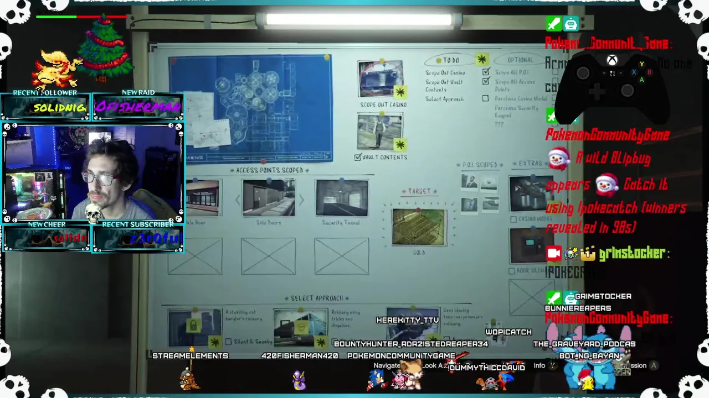Click green sword badge at top of chat
This screenshot has width=709, height=398.
pyautogui.click(x=553, y=24)
